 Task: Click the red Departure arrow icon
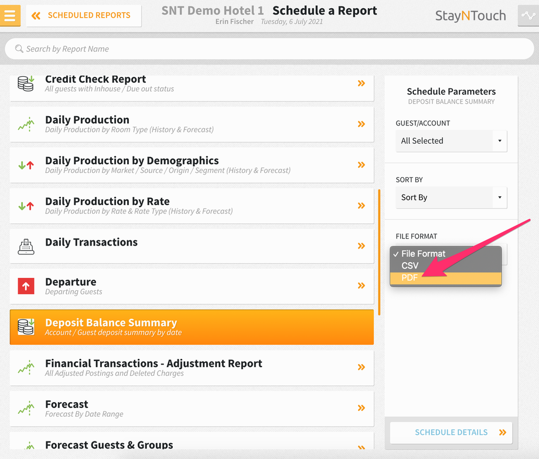point(26,286)
